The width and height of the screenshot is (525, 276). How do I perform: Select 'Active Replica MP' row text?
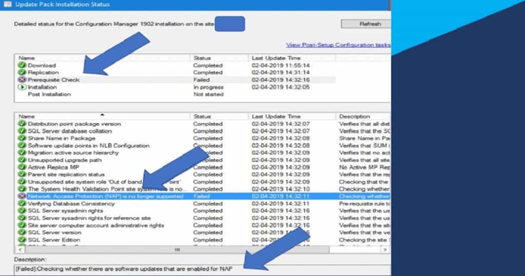(x=53, y=167)
